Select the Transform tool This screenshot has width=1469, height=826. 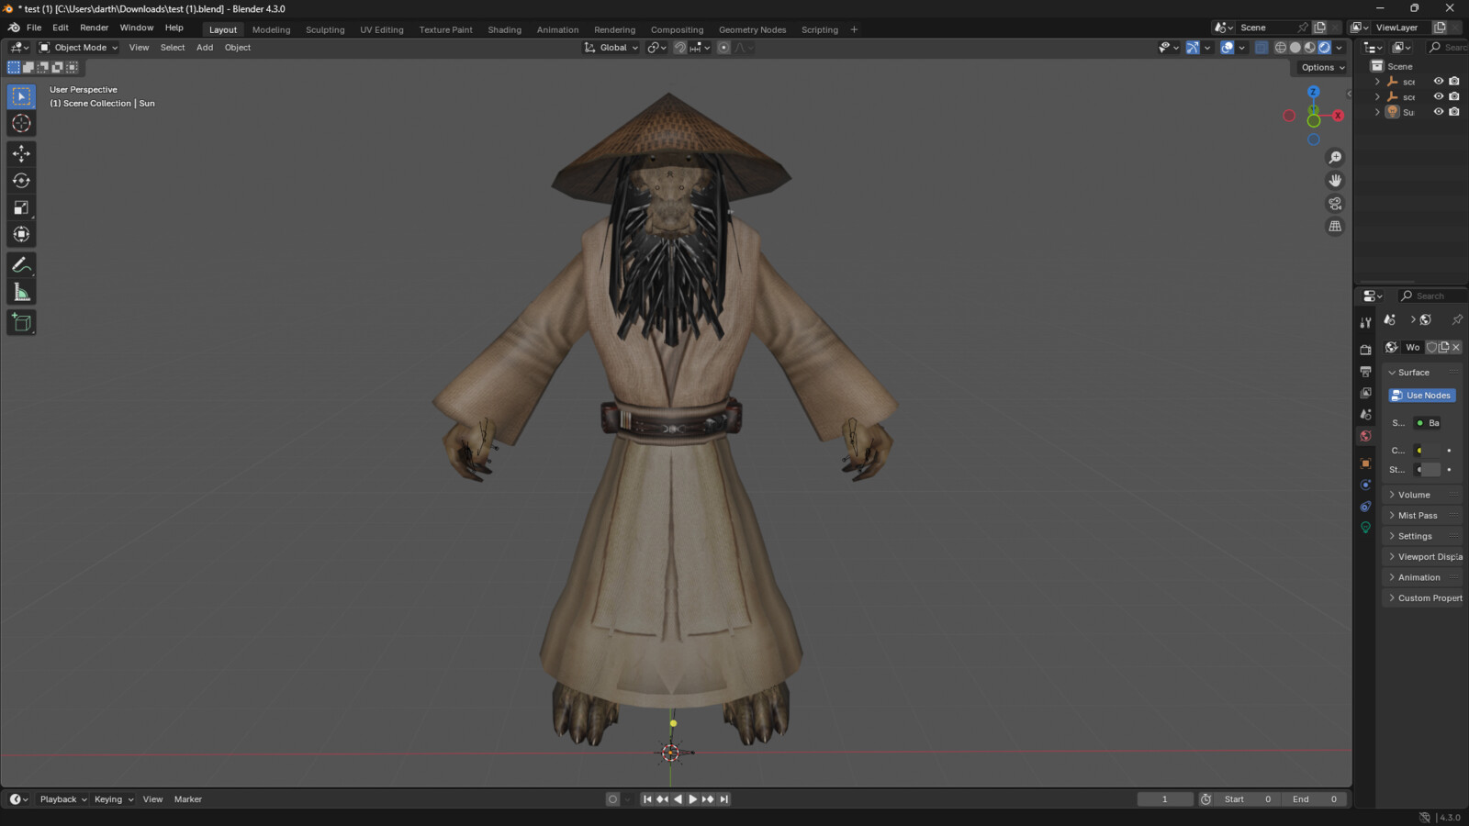[21, 234]
